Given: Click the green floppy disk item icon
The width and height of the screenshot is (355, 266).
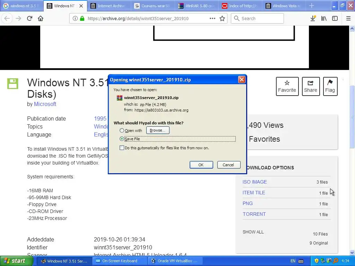Looking at the screenshot, I should (13, 83).
